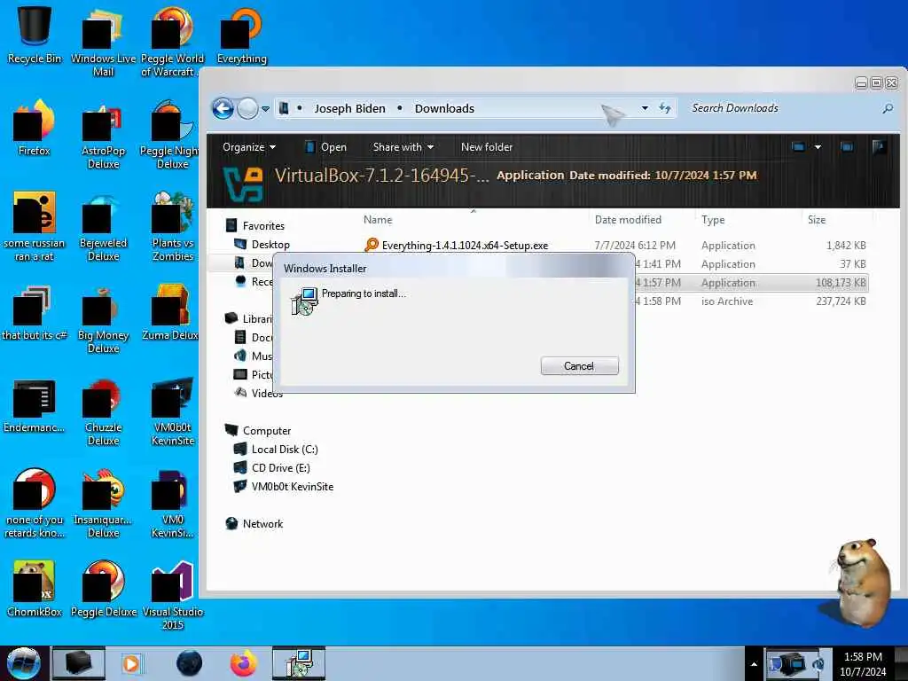
Task: Click the Explorer Back navigation arrow
Action: tap(223, 108)
